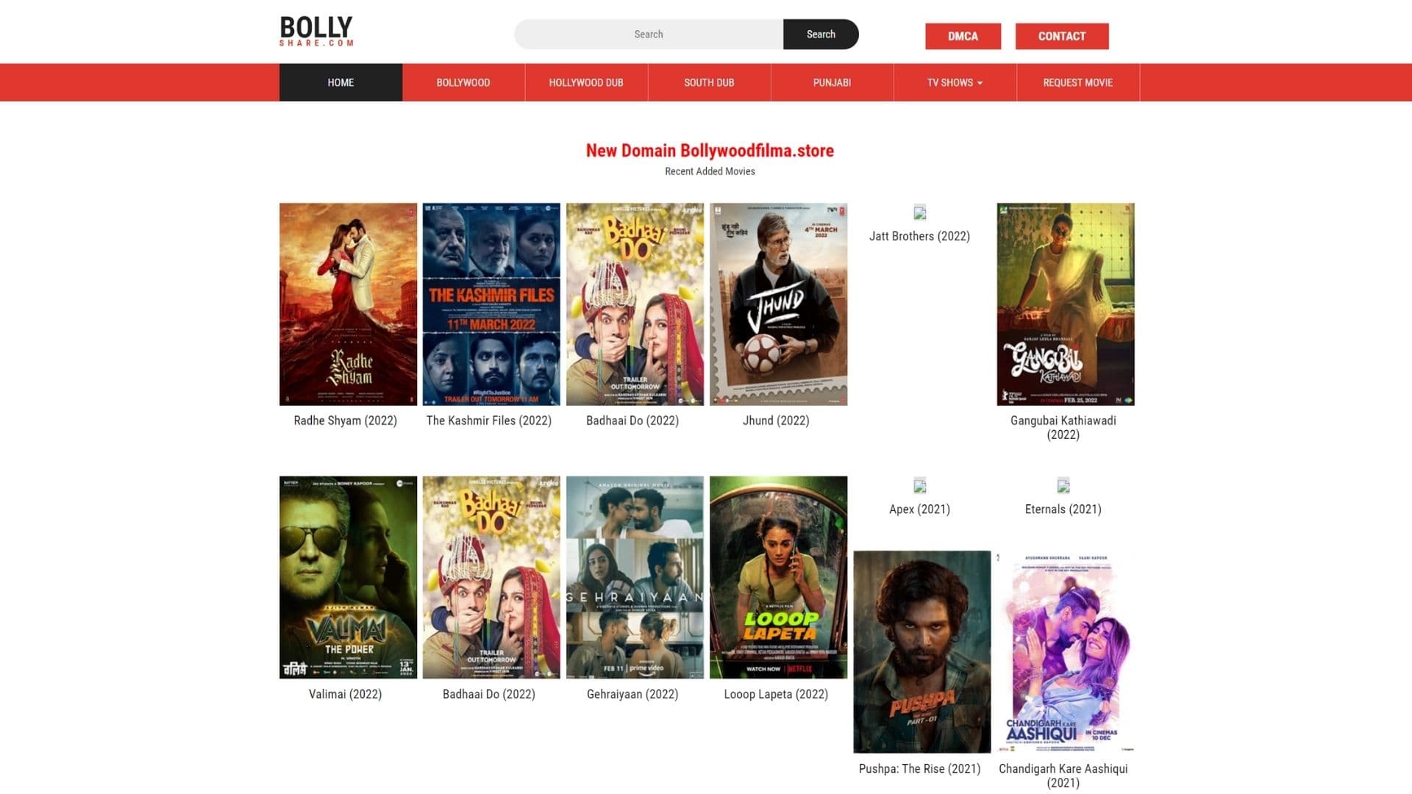
Task: Open the Pushpa Part-01 poster thumbnail
Action: point(922,652)
